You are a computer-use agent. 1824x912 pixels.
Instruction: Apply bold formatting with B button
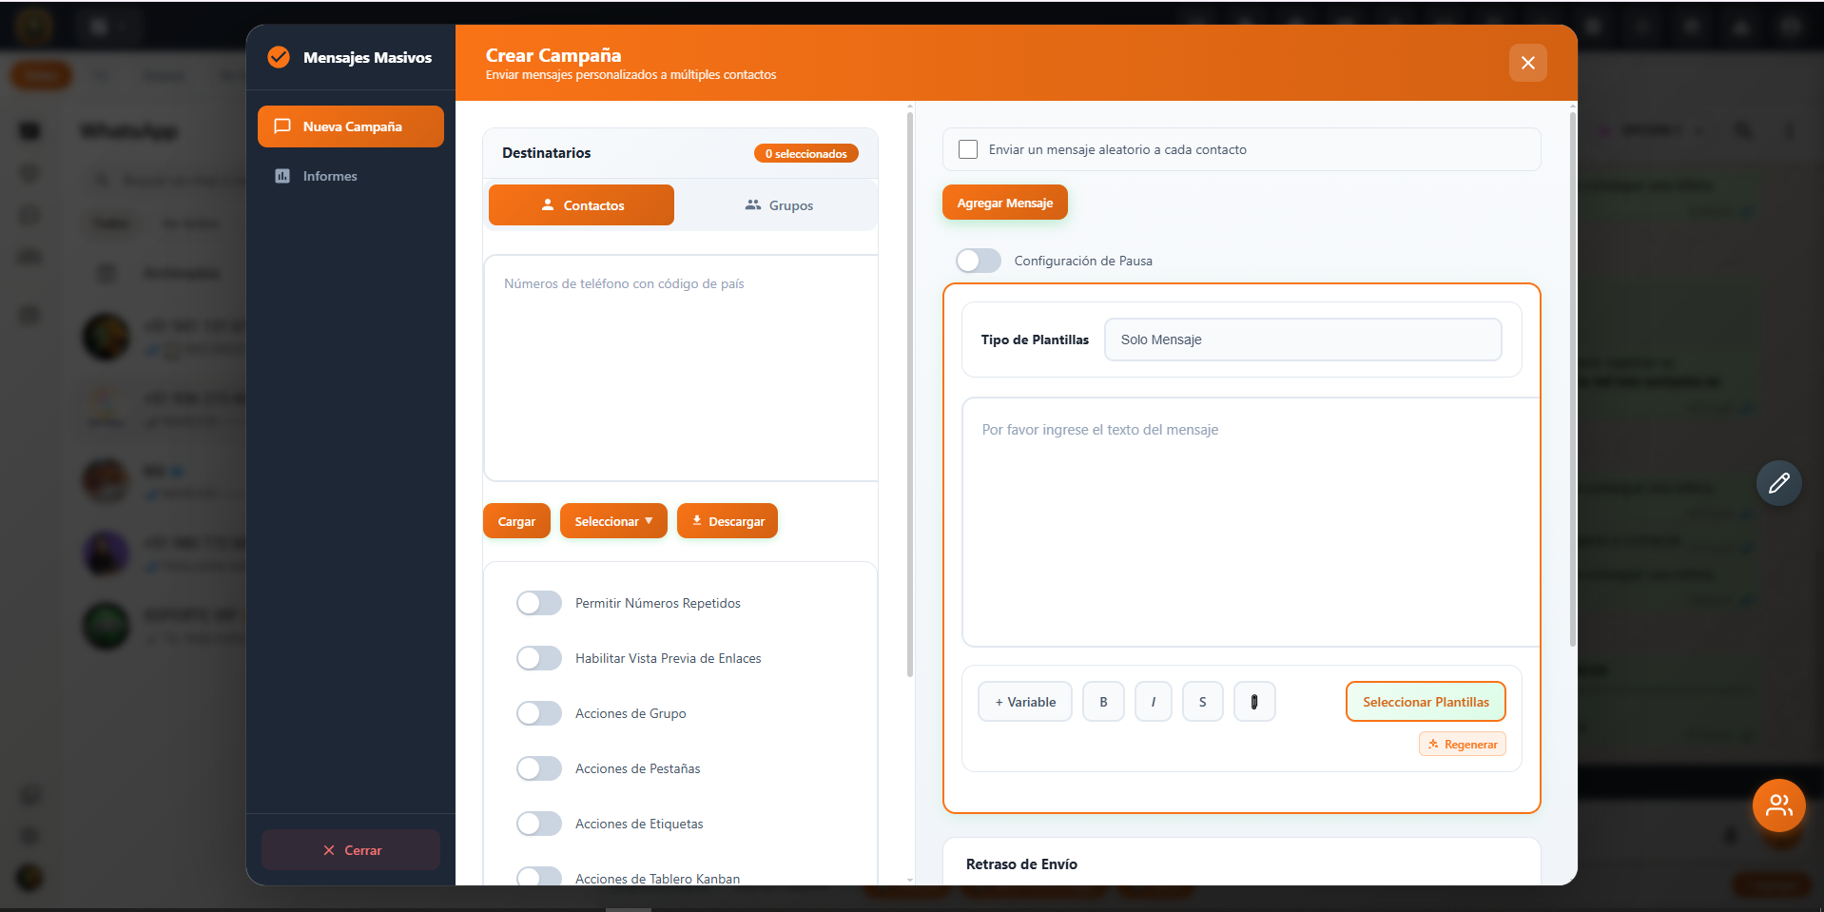coord(1103,702)
